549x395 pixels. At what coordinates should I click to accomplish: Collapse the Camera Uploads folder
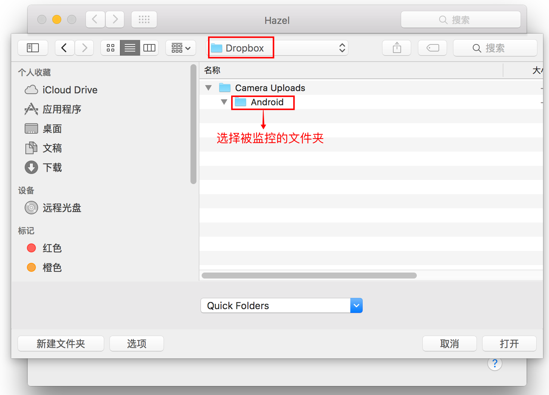tap(208, 88)
